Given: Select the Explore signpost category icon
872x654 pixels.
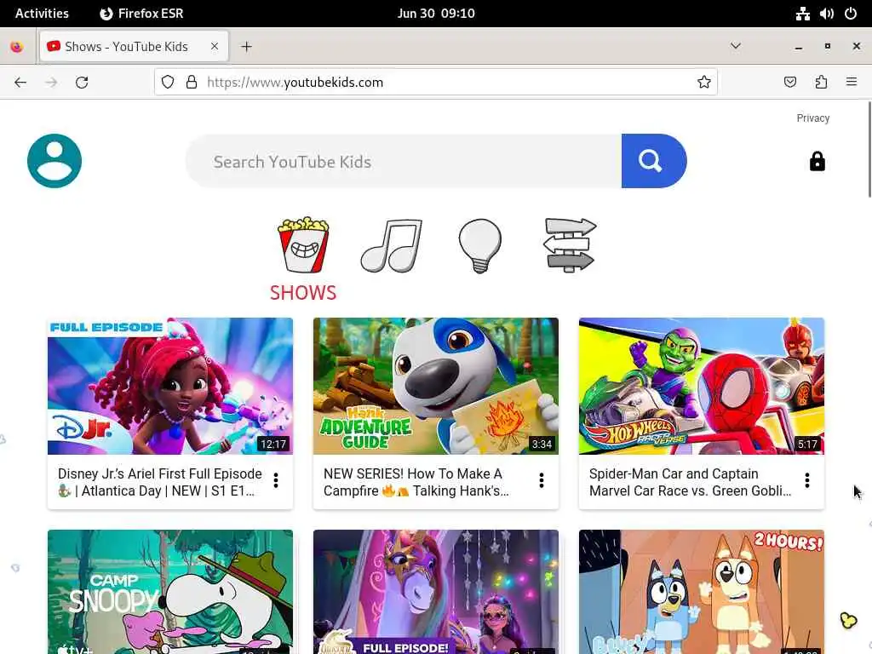Looking at the screenshot, I should pyautogui.click(x=569, y=245).
